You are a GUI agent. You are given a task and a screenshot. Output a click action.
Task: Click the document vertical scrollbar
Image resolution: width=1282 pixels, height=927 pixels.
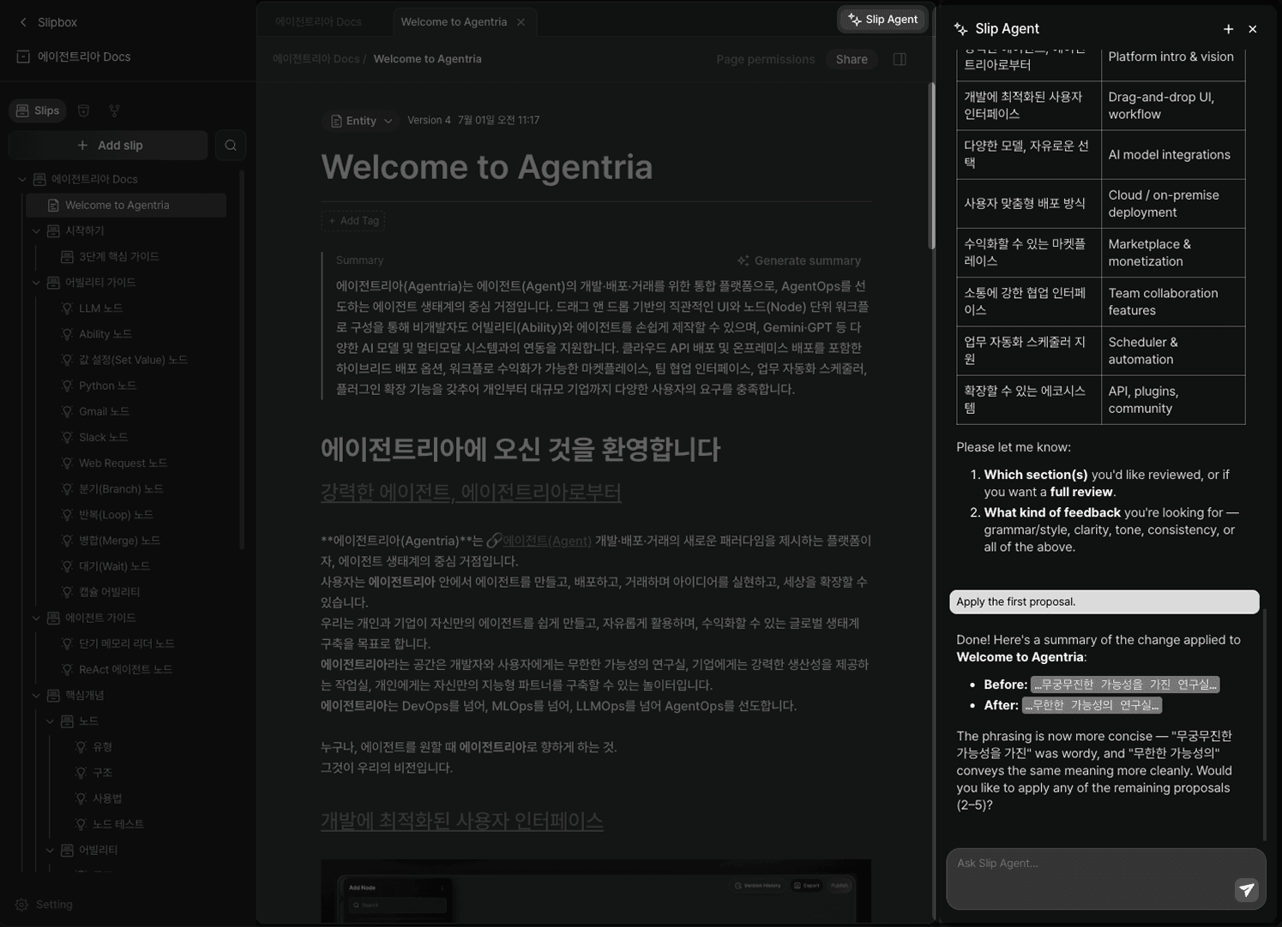930,166
